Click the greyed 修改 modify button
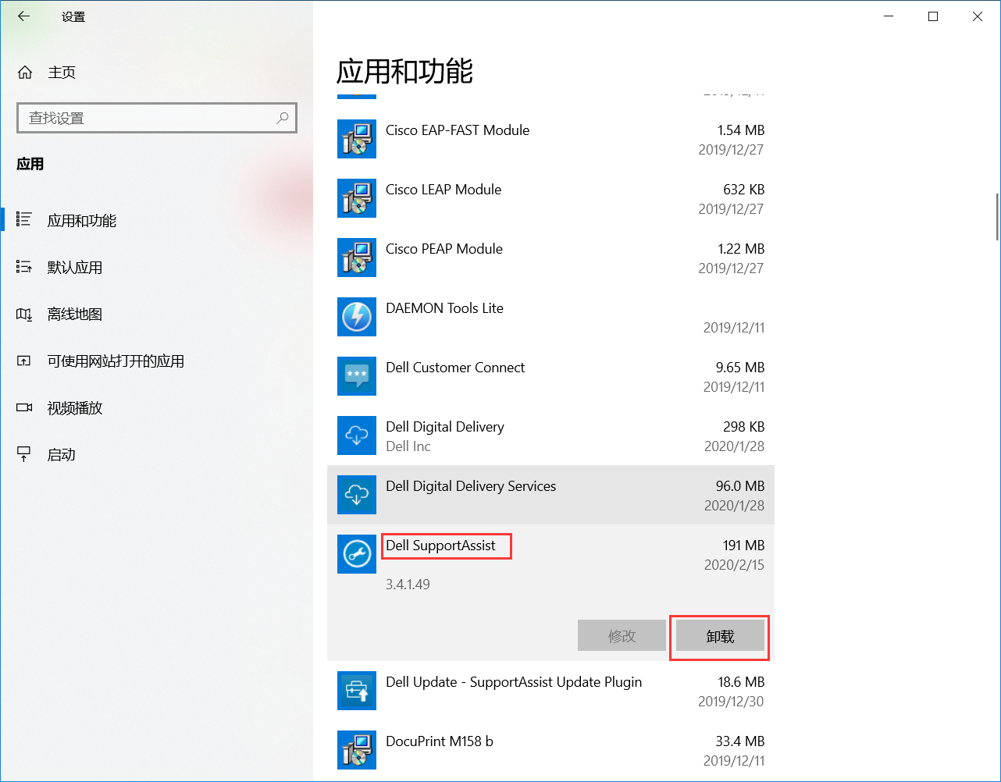Screen dimensions: 1001x782 click(622, 636)
